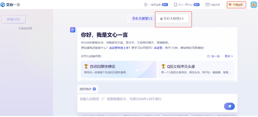Select the 自动回复快捷语 suggestion card
Image resolution: width=258 pixels, height=117 pixels.
click(119, 69)
